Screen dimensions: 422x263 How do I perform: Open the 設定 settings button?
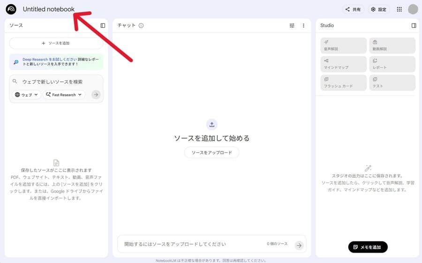(379, 9)
